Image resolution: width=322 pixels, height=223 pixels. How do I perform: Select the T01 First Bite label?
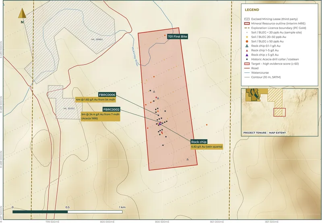pos(178,37)
